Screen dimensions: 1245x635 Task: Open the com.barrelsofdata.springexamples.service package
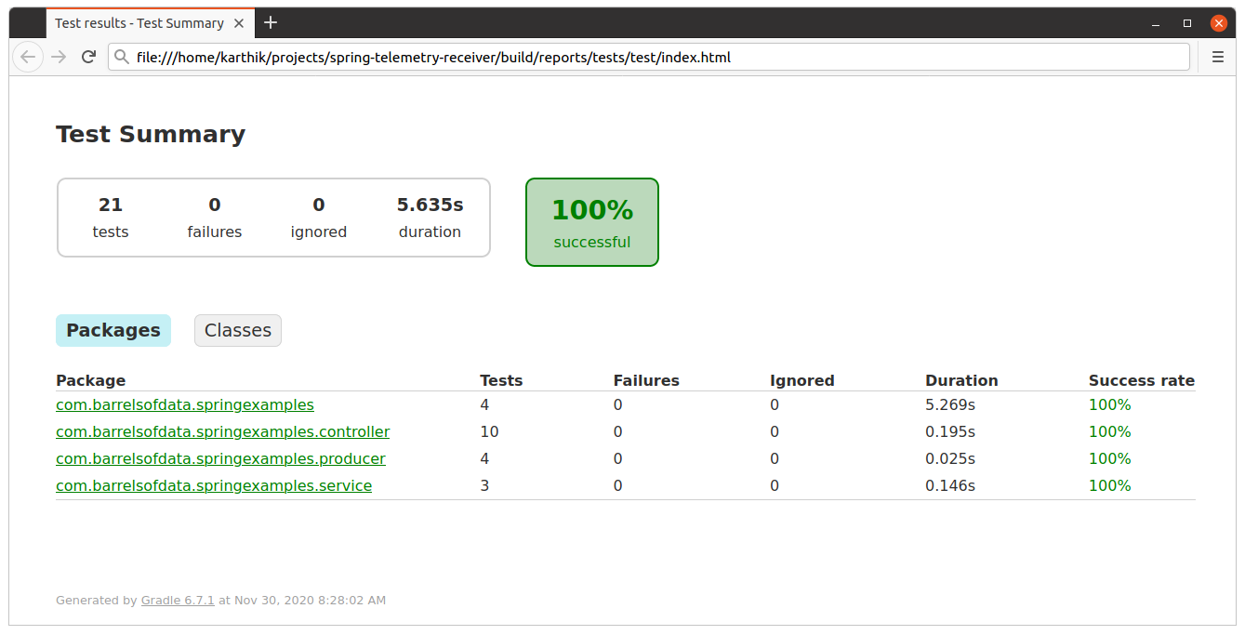point(213,485)
